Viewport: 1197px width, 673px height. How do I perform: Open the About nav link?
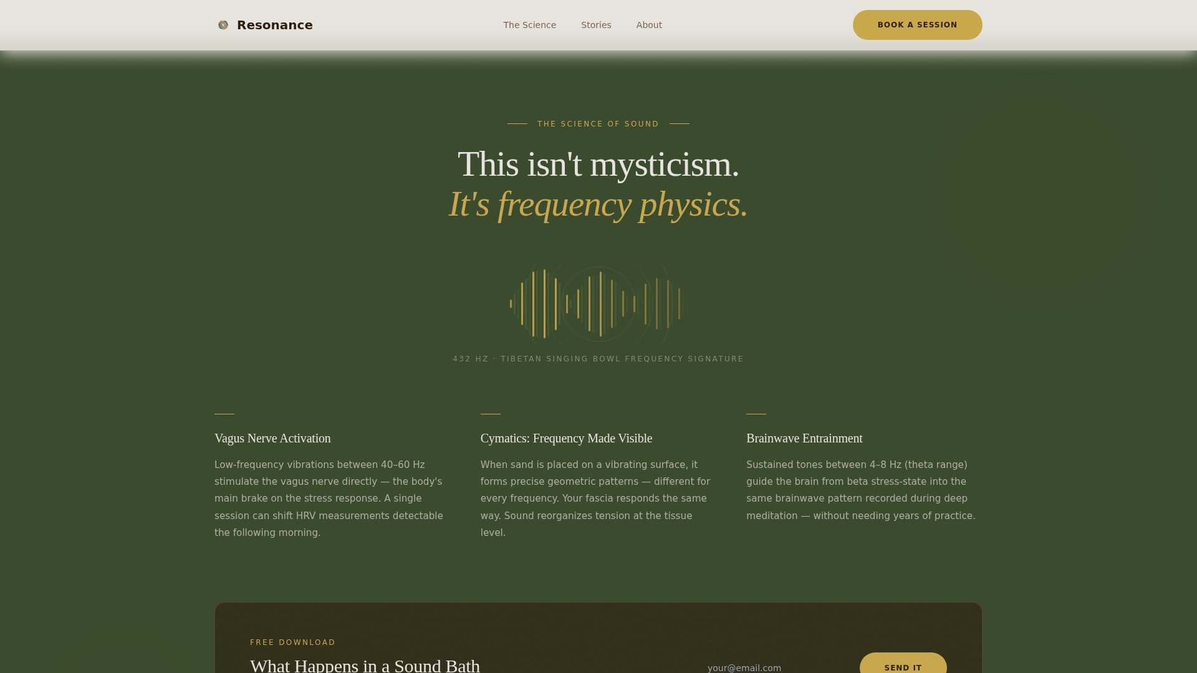[x=649, y=25]
